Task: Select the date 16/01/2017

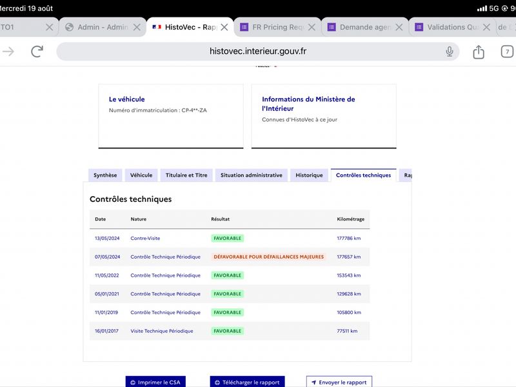Action: 106,331
